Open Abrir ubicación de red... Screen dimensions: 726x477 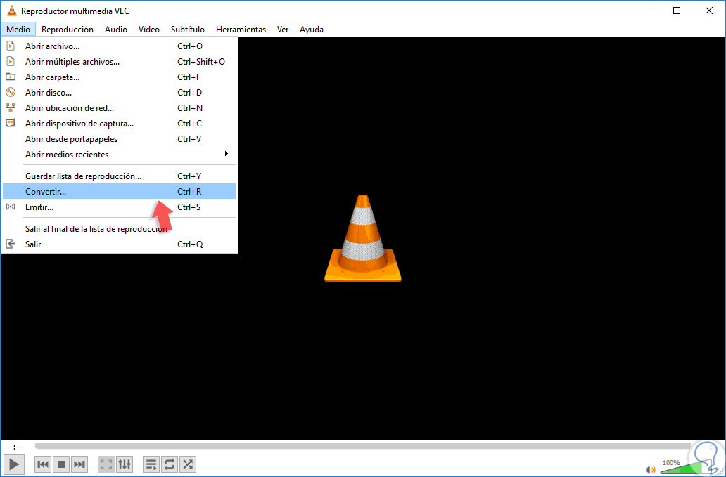(119, 108)
